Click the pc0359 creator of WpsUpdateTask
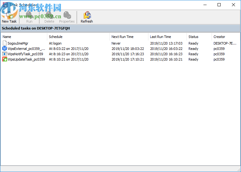Image resolution: width=241 pixels, height=172 pixels. click(x=219, y=59)
